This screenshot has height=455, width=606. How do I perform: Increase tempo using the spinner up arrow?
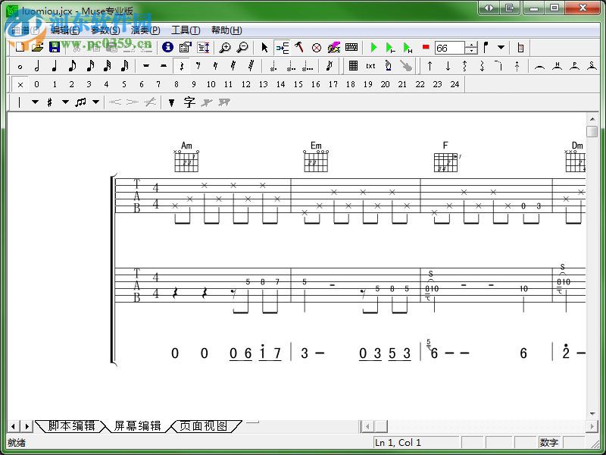472,43
